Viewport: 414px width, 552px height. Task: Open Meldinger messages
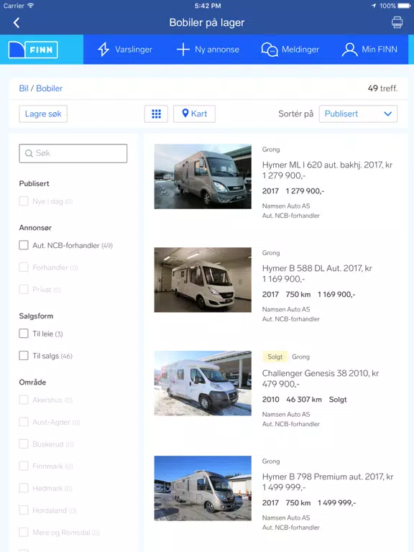pyautogui.click(x=290, y=50)
